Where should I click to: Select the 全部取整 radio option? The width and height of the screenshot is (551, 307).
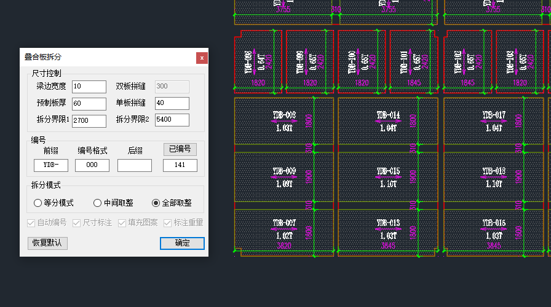click(156, 203)
